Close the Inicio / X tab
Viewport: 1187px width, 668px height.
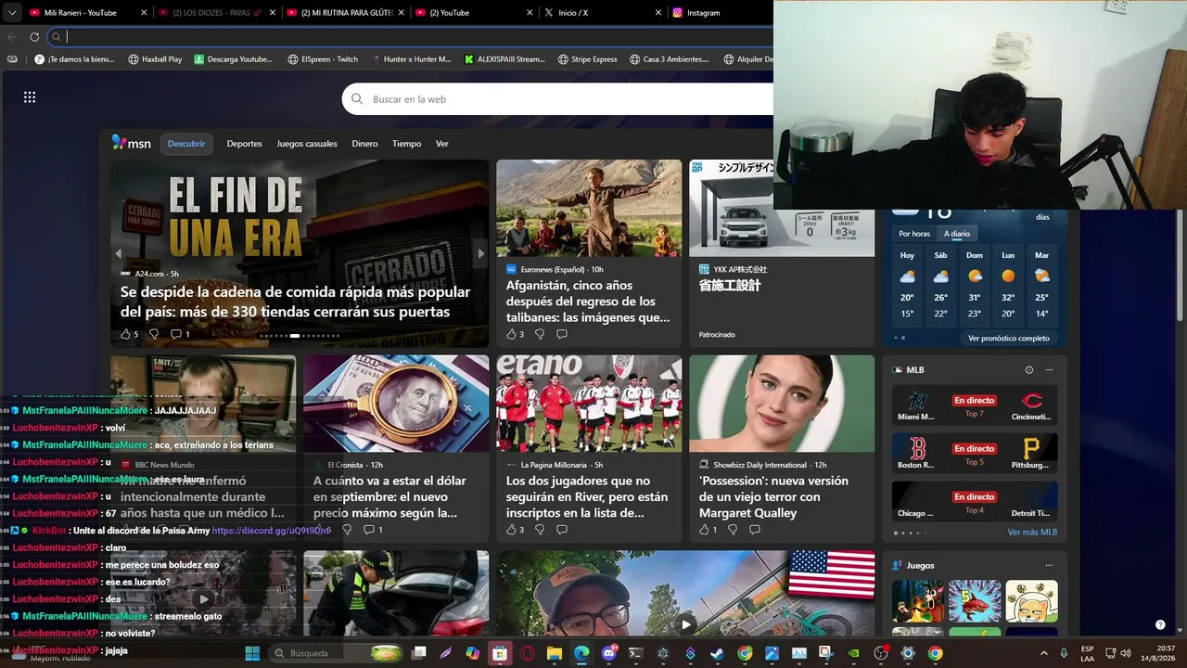[658, 13]
